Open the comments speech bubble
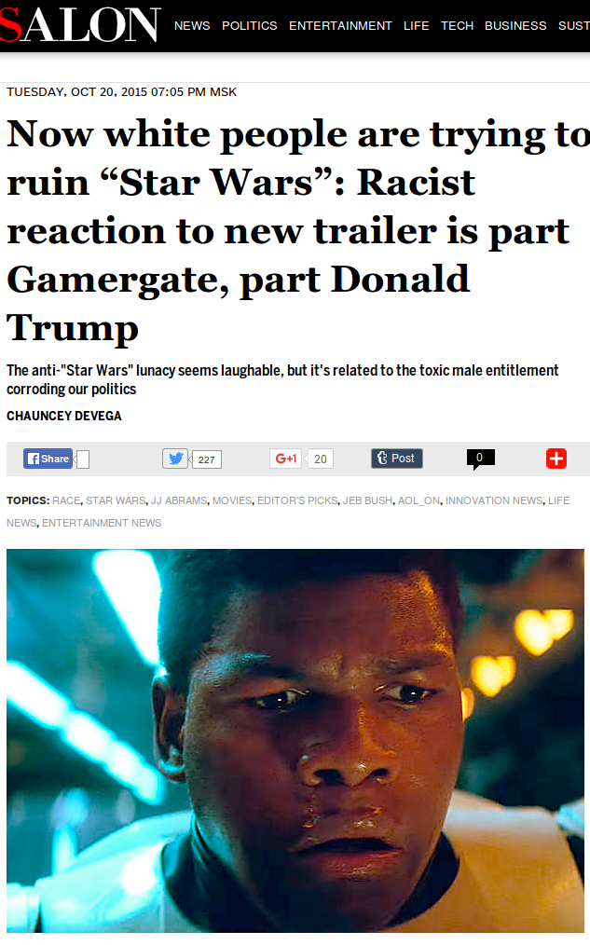The image size is (590, 945). tap(480, 459)
